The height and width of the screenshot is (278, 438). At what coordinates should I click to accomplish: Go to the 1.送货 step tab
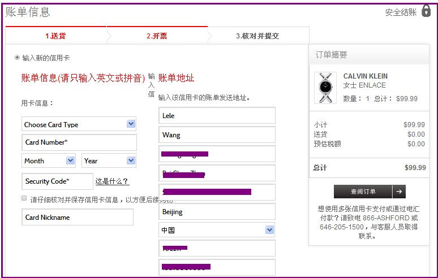pyautogui.click(x=55, y=36)
